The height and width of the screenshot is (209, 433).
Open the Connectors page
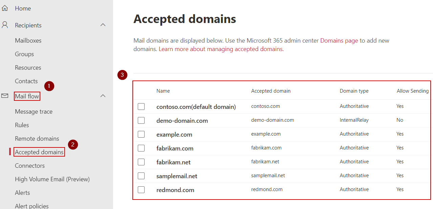pos(30,165)
